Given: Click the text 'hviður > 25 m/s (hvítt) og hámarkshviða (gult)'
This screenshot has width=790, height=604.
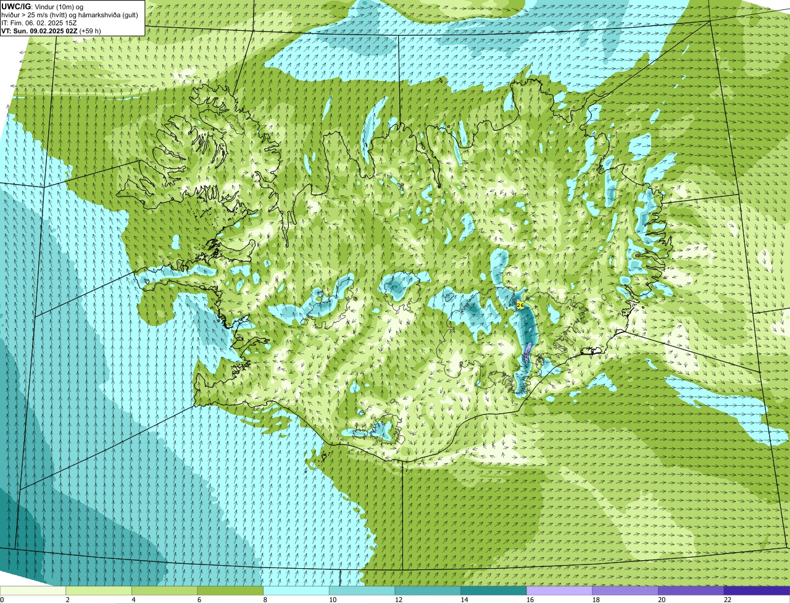Looking at the screenshot, I should (70, 14).
